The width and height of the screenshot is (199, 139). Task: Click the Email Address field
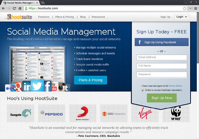[162, 57]
